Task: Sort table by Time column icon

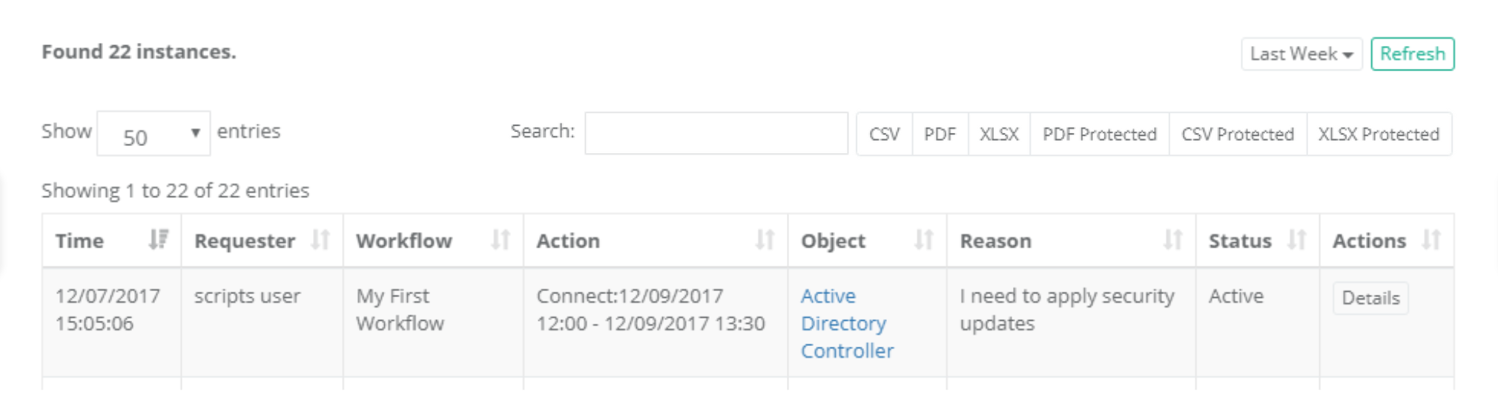Action: pyautogui.click(x=158, y=240)
